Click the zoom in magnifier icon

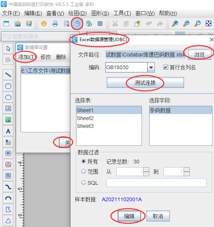click(175, 24)
